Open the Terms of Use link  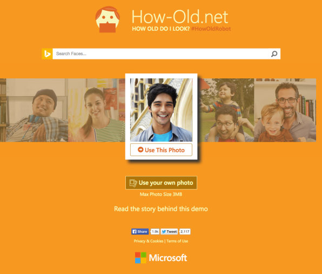click(177, 241)
